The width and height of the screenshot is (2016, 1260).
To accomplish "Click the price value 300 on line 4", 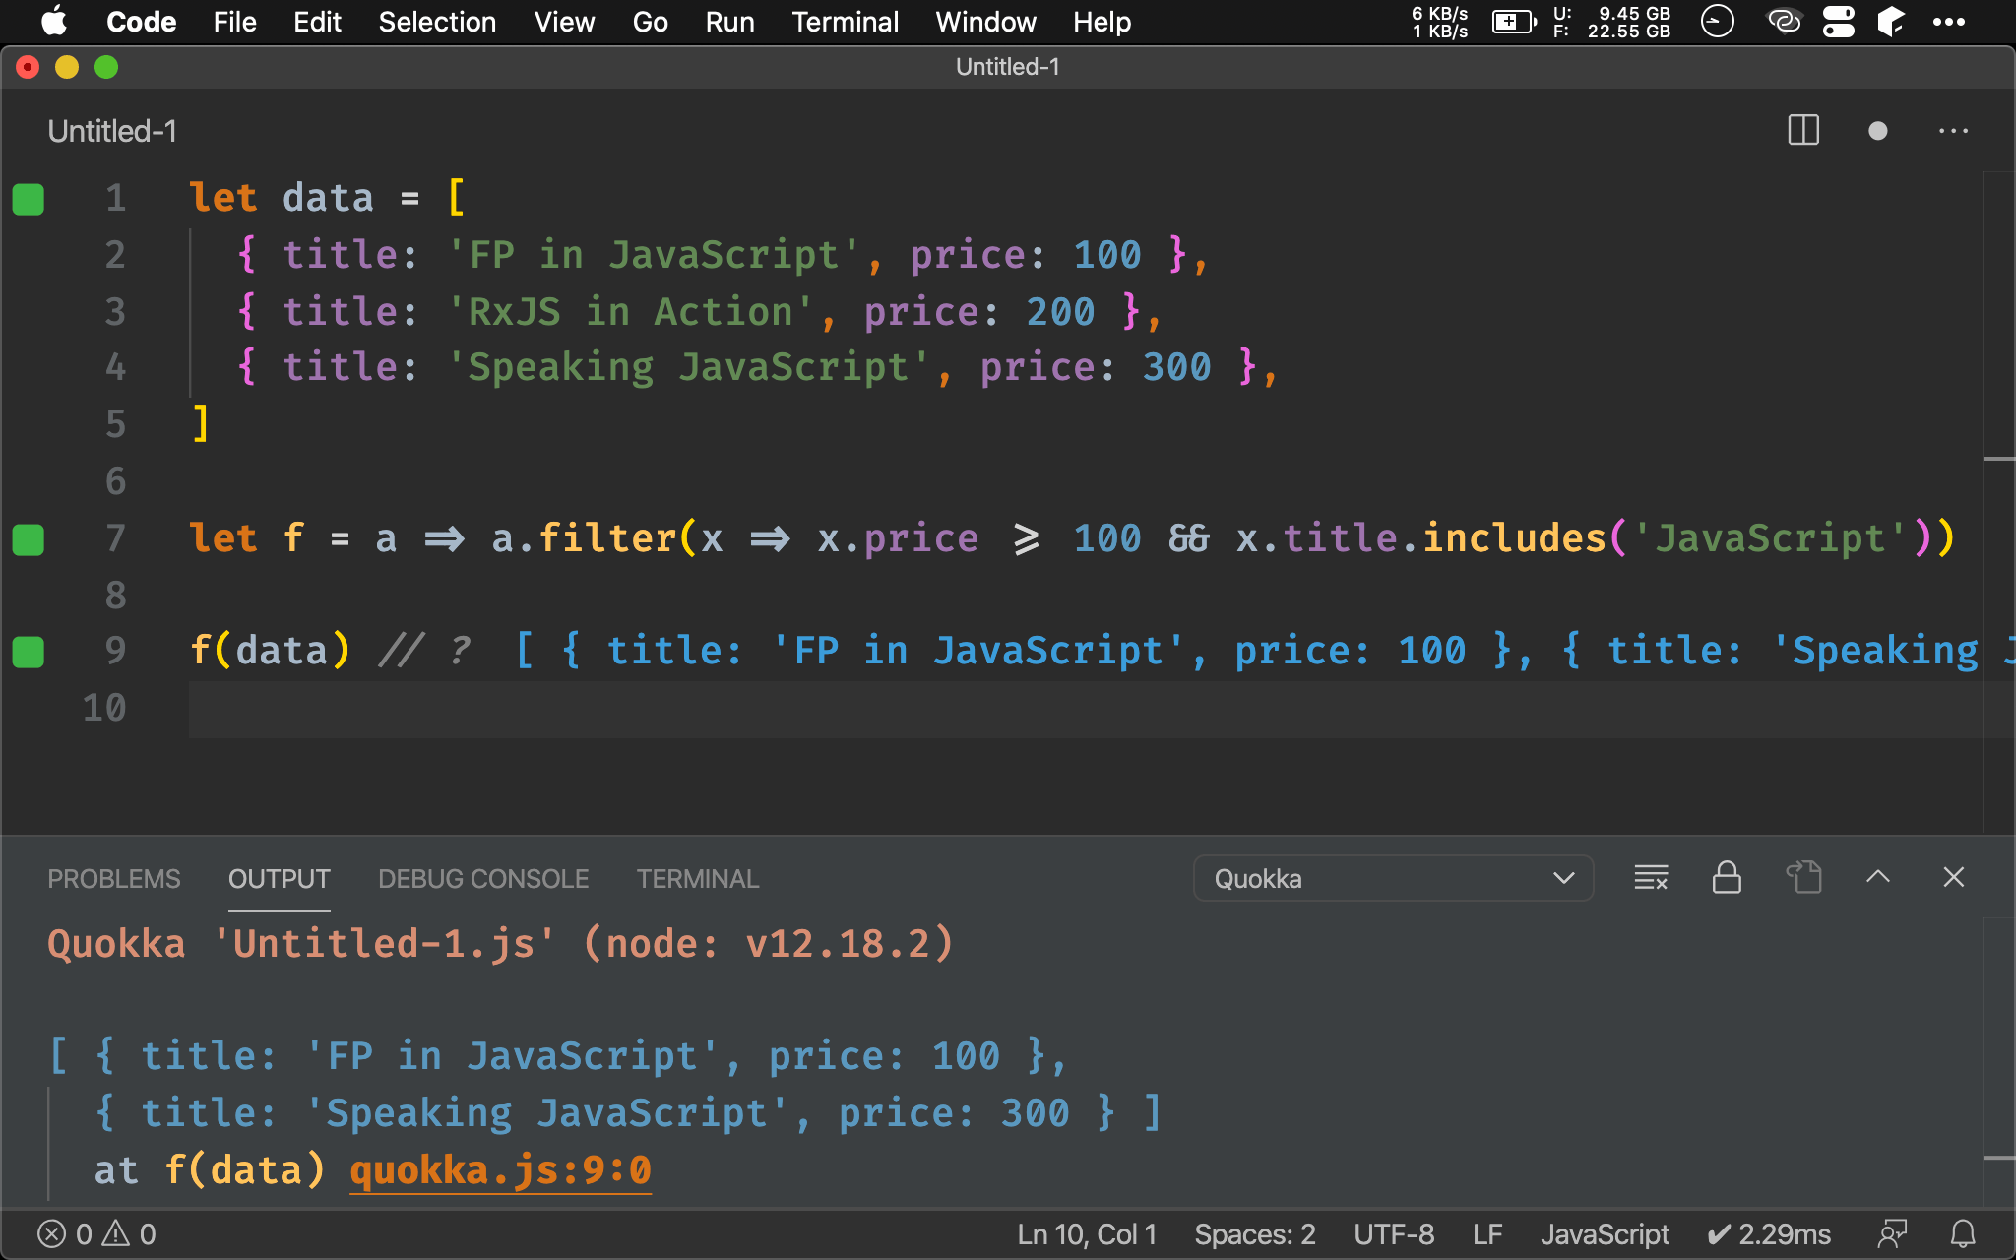I will coord(1176,367).
